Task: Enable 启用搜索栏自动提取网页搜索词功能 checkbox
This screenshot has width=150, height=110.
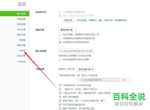Action: pyautogui.click(x=60, y=38)
